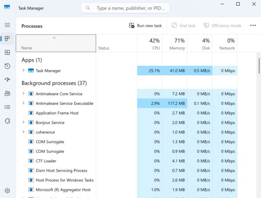This screenshot has width=261, height=198.
Task: Open the Performance page in sidebar
Action: coord(7,52)
